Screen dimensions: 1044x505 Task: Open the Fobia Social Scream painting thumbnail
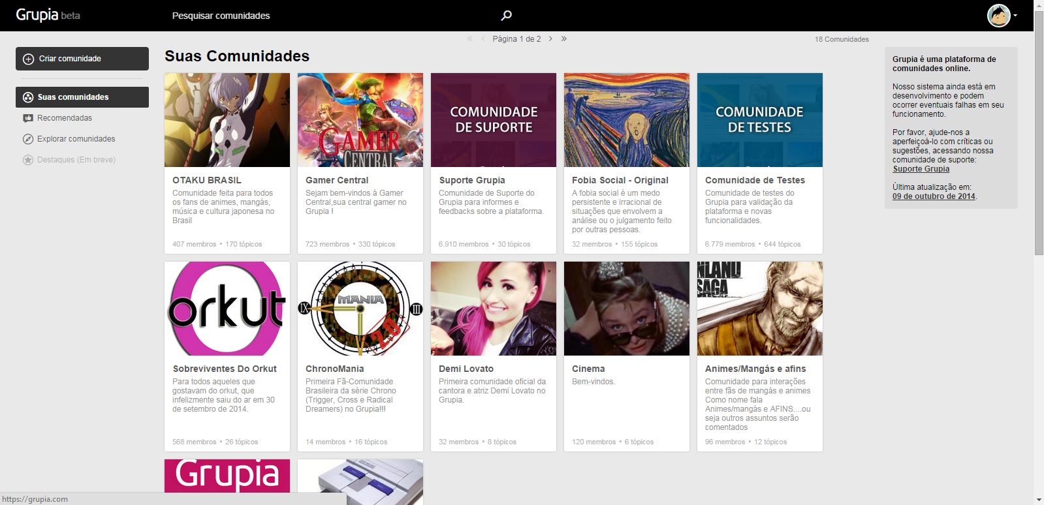coord(627,120)
